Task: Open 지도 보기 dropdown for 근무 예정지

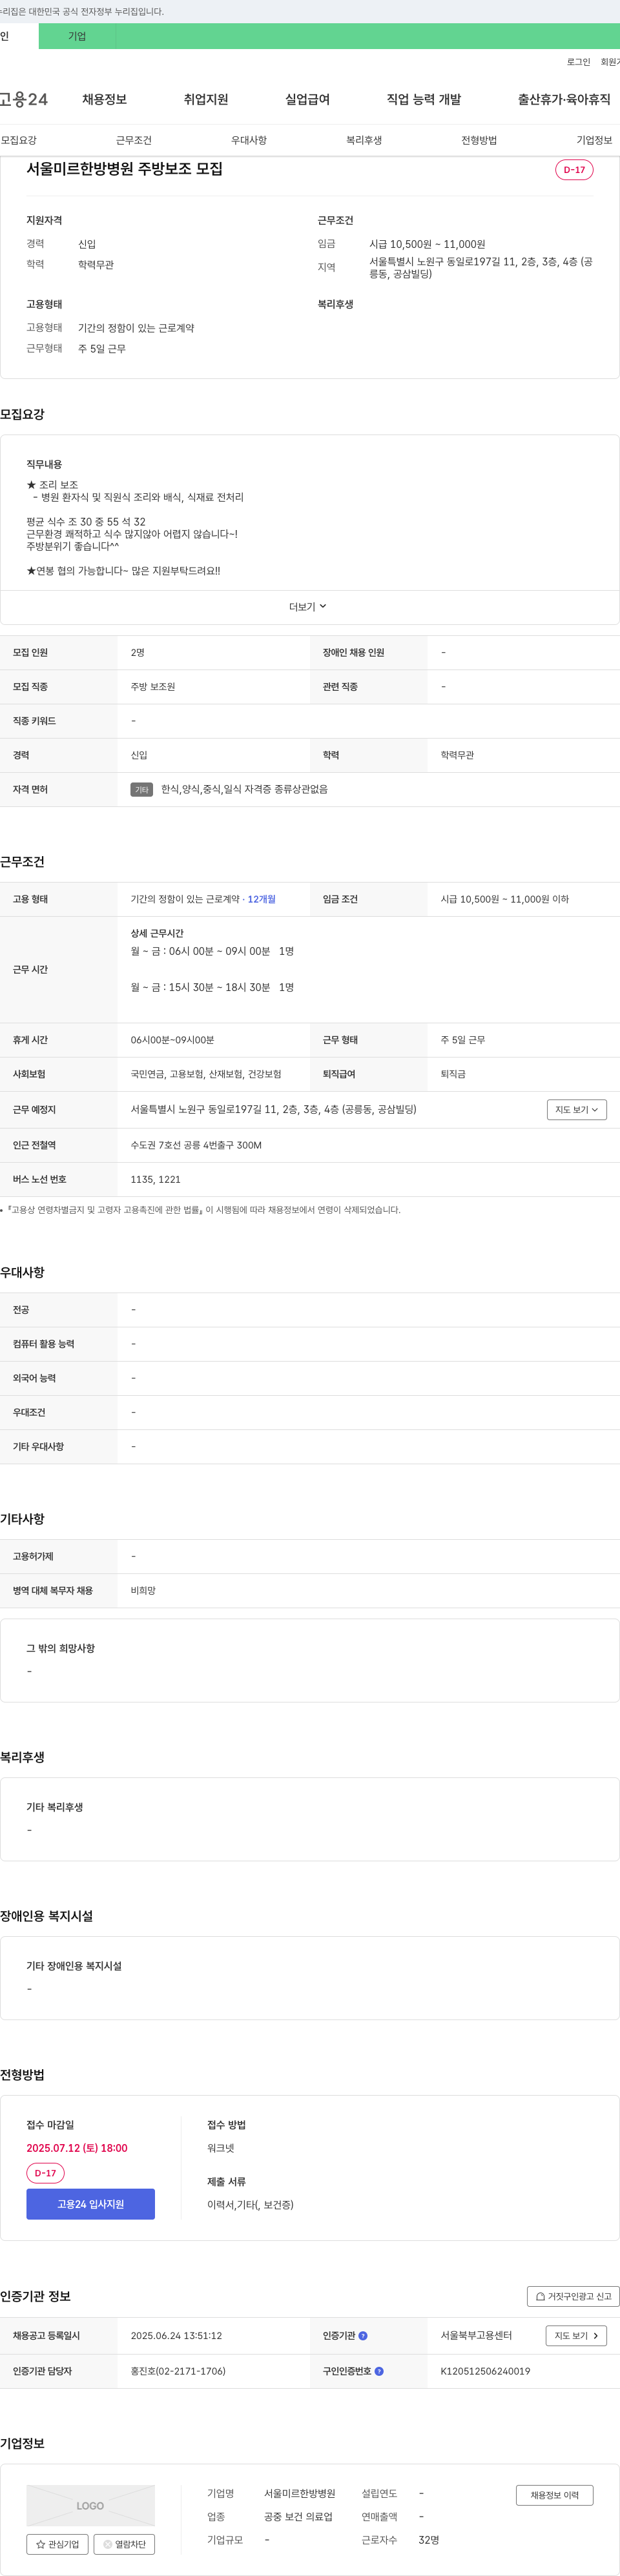Action: (x=577, y=1109)
